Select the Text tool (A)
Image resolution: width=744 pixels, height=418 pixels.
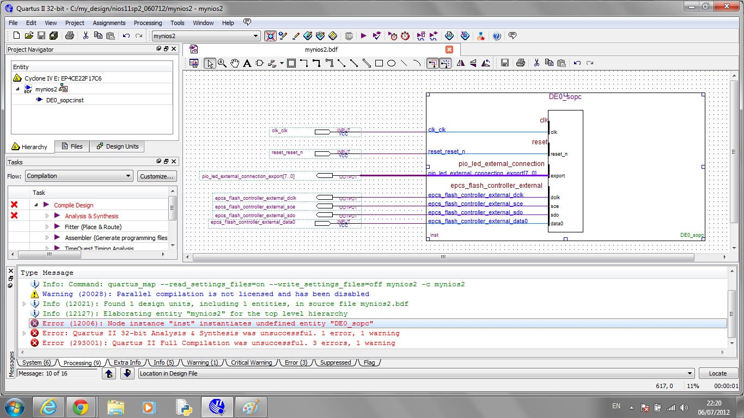tap(247, 63)
